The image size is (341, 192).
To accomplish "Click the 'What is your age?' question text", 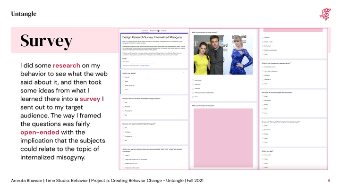I will pyautogui.click(x=267, y=151).
